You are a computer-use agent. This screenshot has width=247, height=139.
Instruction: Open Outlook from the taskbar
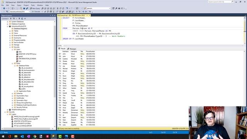[22, 136]
